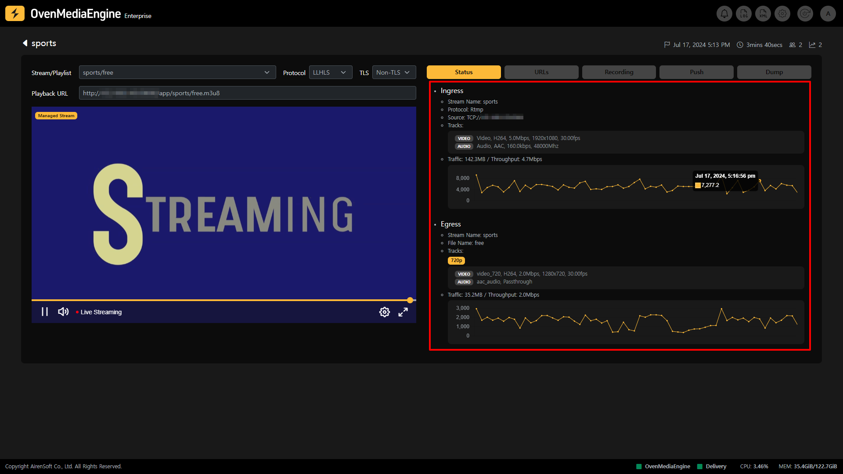Switch to the Recording tab

point(619,72)
